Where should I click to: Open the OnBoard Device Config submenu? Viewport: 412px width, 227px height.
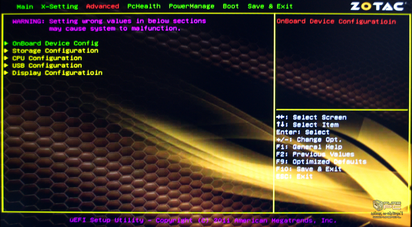point(55,43)
